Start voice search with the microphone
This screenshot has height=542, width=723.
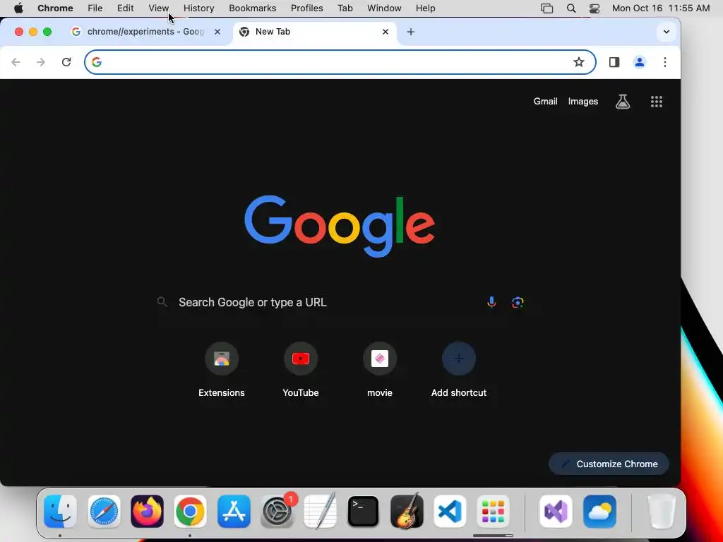tap(491, 302)
